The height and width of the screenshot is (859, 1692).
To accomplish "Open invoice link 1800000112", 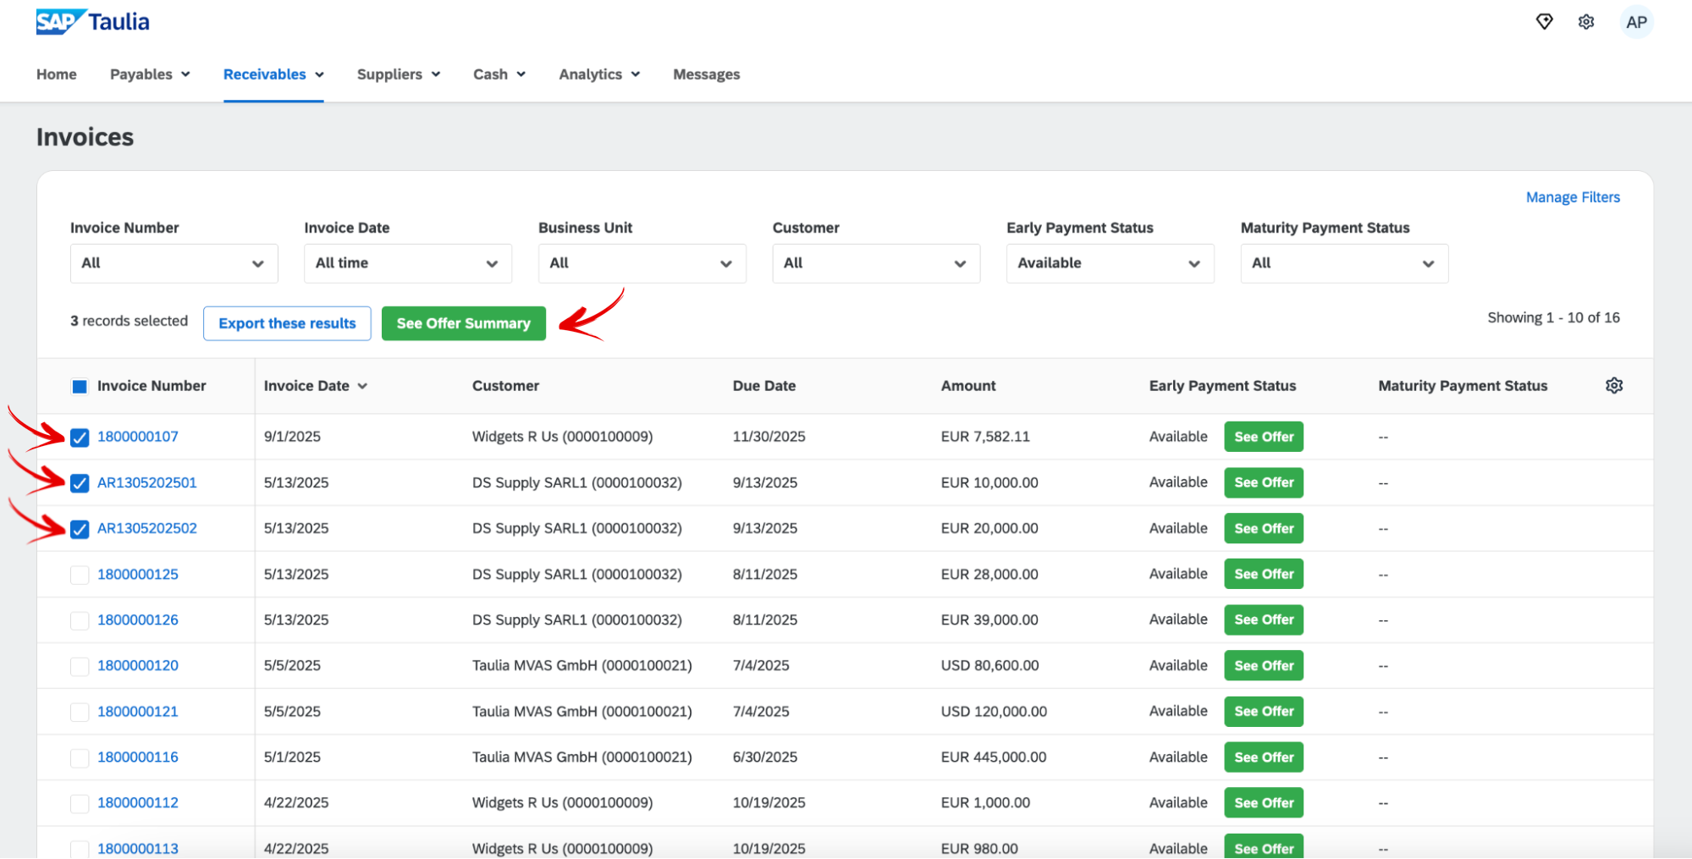I will point(138,802).
